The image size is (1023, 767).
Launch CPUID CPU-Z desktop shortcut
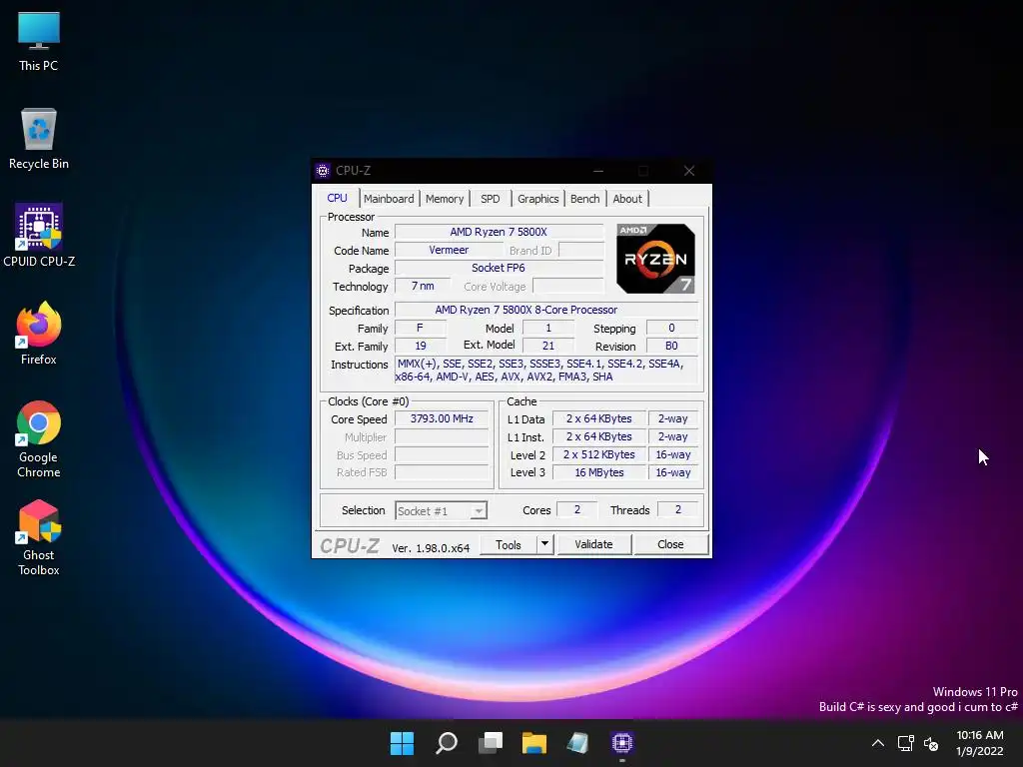(x=39, y=236)
